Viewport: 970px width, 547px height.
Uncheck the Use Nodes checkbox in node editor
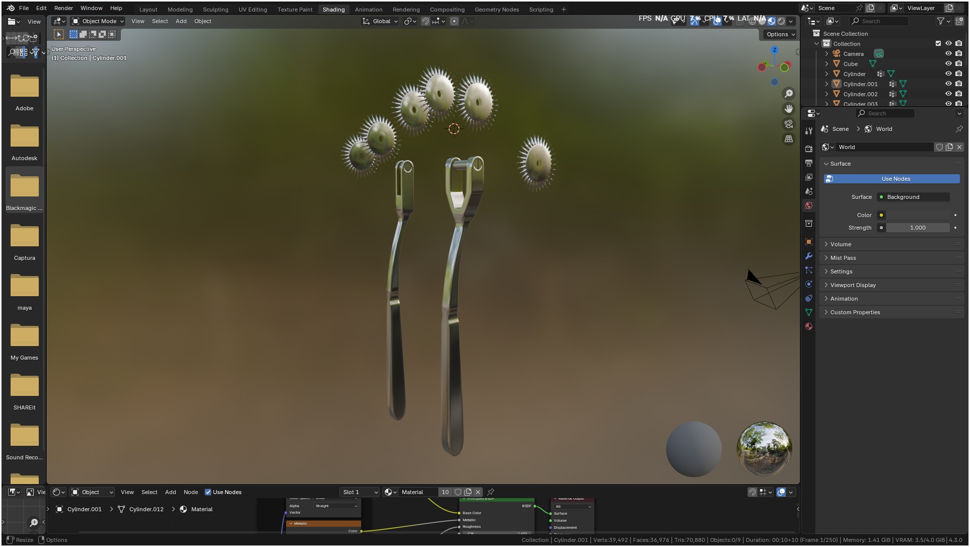click(x=208, y=492)
